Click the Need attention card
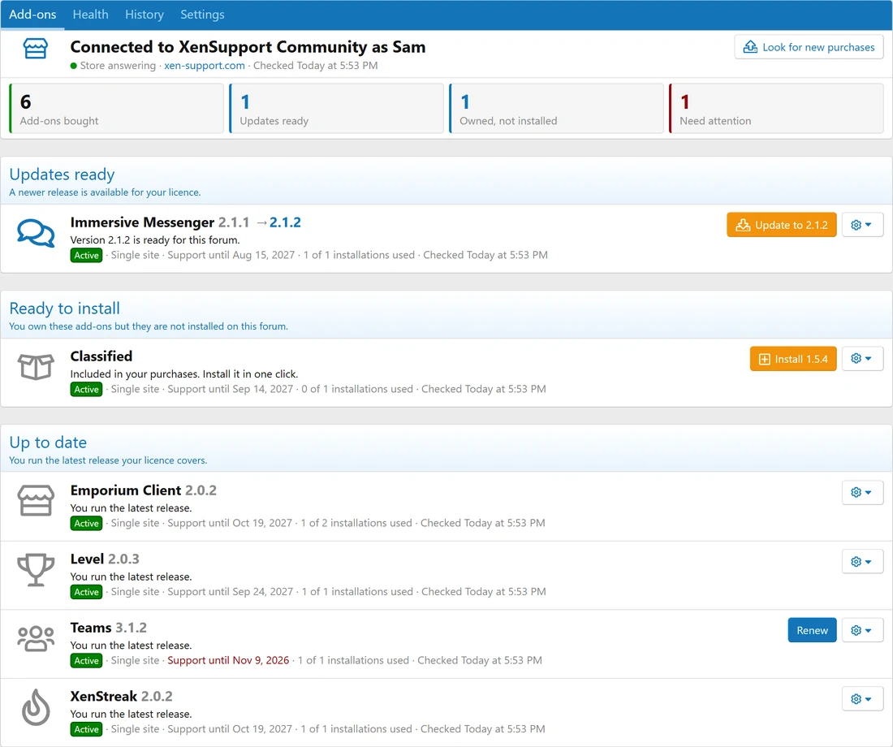This screenshot has width=893, height=747. tap(776, 108)
